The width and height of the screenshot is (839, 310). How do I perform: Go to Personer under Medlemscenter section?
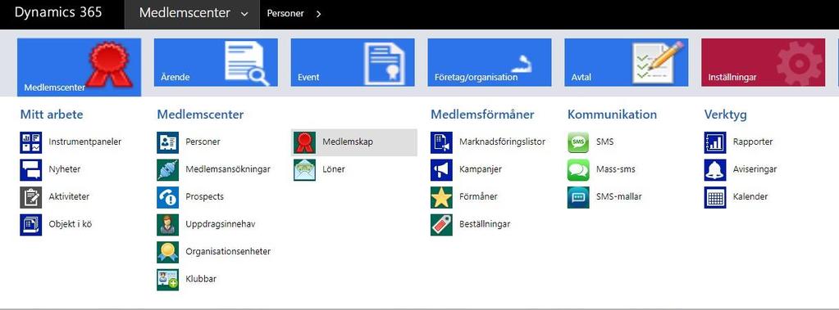[203, 142]
